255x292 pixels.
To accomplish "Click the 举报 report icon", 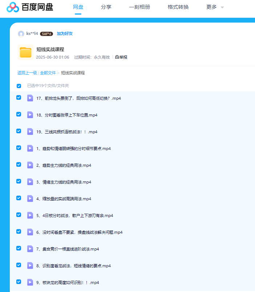I will 117,57.
